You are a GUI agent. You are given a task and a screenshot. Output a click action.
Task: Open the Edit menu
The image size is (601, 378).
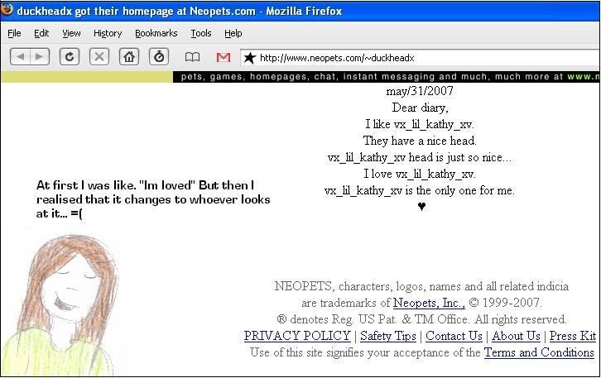point(41,33)
